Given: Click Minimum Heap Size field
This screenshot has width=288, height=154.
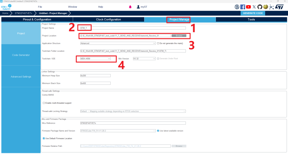Looking at the screenshot, I should pos(95,76).
